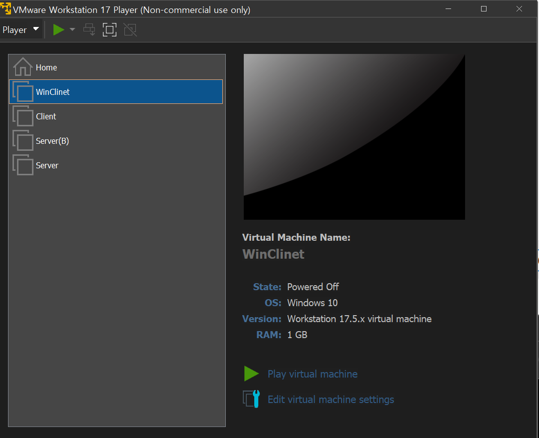Select the Server(B) virtual machine
The height and width of the screenshot is (438, 539).
[x=116, y=141]
